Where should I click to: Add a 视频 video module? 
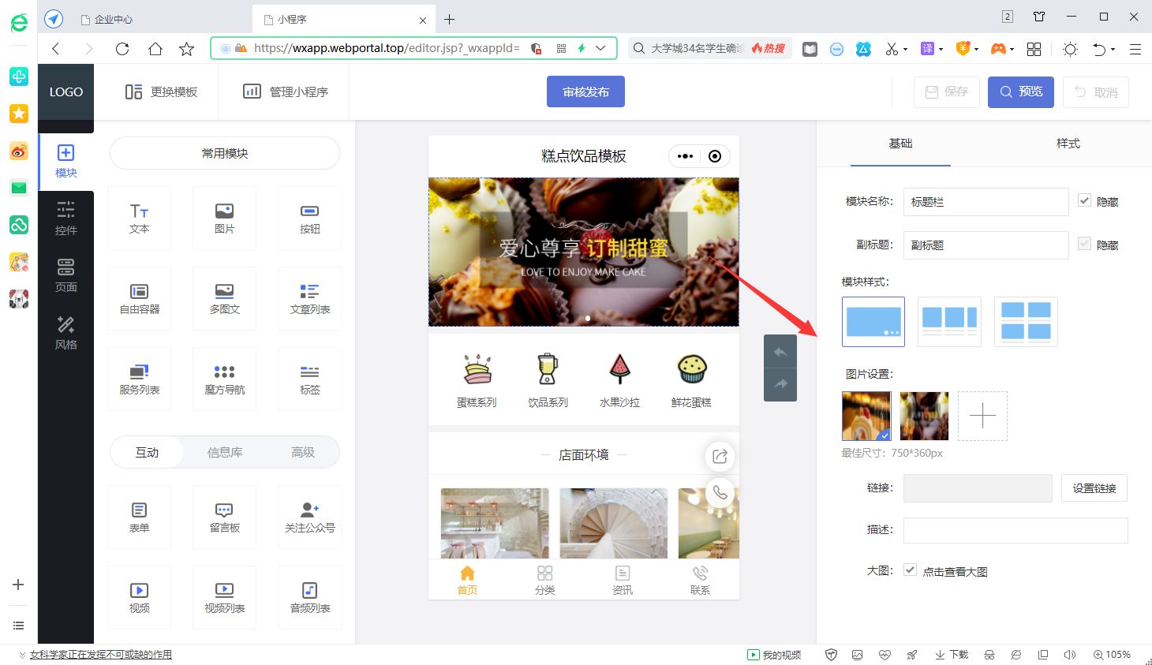click(x=139, y=597)
